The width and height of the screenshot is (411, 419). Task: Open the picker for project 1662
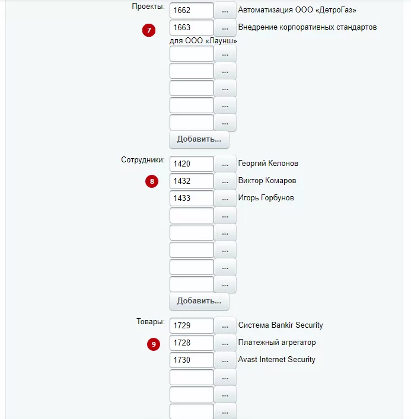225,11
